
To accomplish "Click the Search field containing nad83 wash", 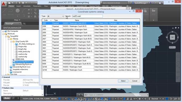I will [x=87, y=16].
